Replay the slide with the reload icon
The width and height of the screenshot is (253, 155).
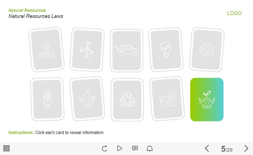click(x=105, y=148)
